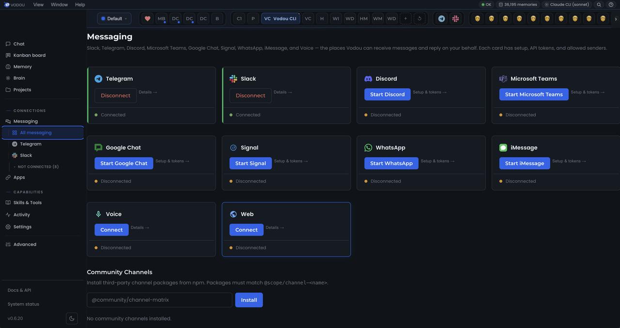The width and height of the screenshot is (620, 328).
Task: Click the Google Chat card logo
Action: [98, 148]
